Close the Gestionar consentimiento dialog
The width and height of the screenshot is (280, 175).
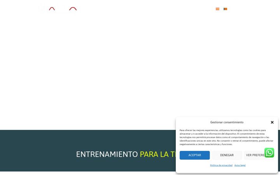(272, 122)
